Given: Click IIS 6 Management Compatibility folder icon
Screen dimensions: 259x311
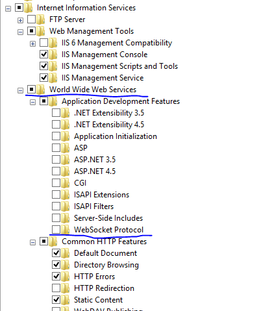Looking at the screenshot, I should (x=53, y=43).
